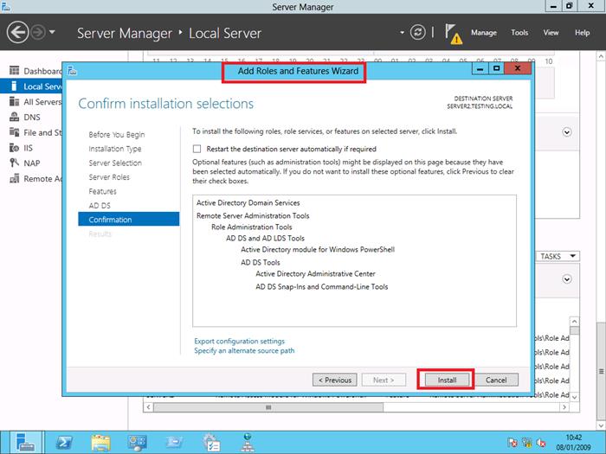This screenshot has height=454, width=606.
Task: Collapse the section chevron above TASKS
Action: [567, 132]
